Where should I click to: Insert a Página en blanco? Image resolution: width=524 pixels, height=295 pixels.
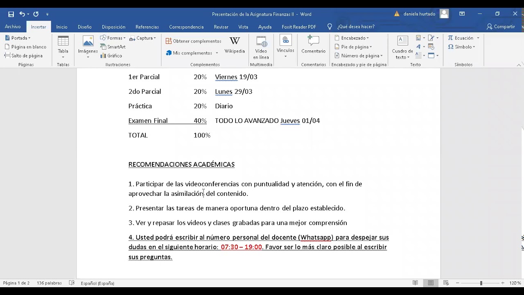pos(25,47)
